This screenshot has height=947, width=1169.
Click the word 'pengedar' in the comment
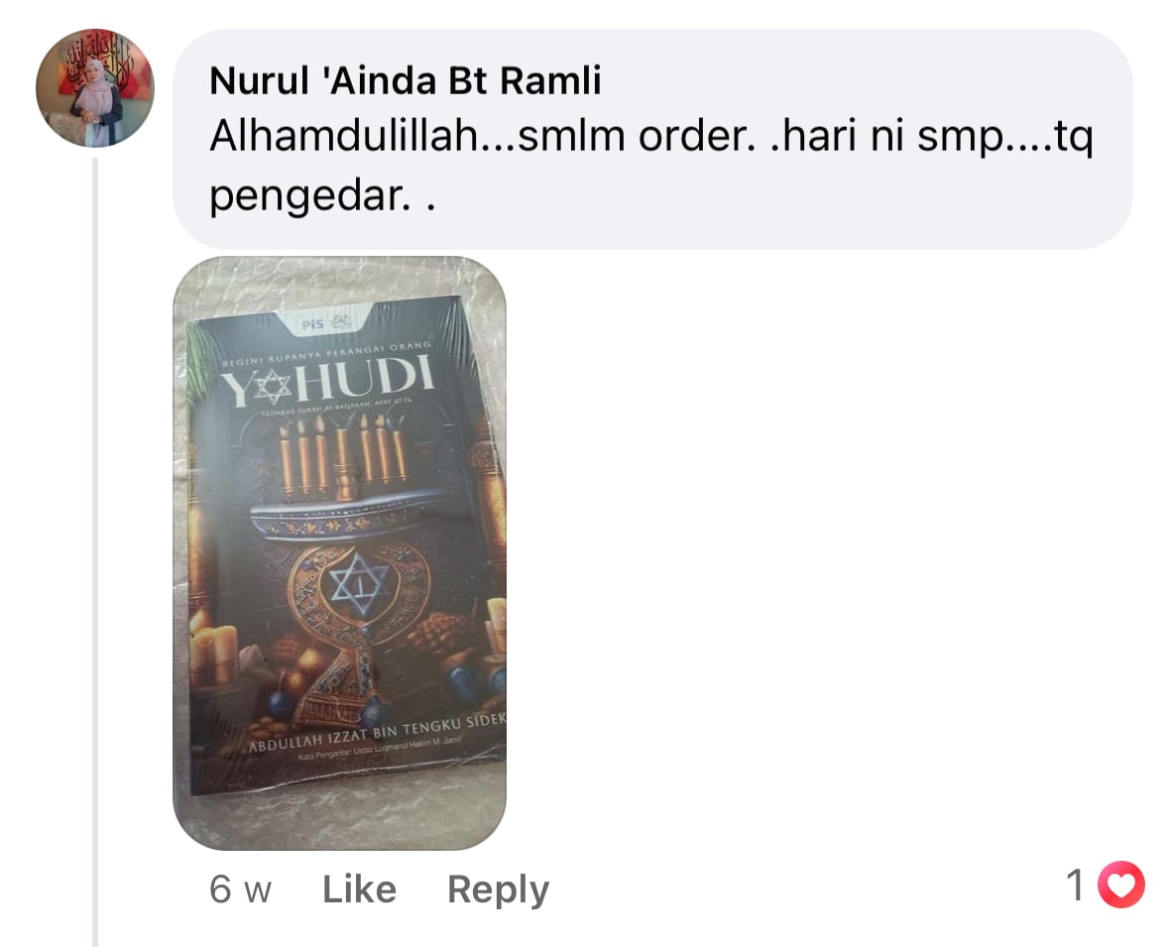click(307, 197)
